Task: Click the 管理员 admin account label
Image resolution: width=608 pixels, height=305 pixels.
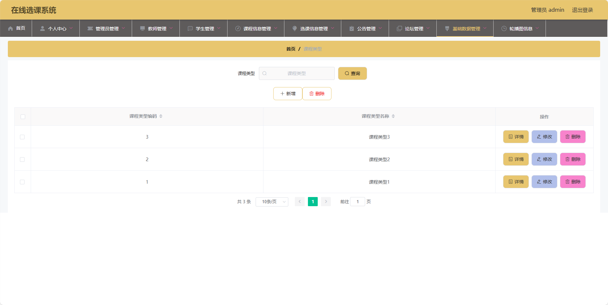Action: pos(548,10)
